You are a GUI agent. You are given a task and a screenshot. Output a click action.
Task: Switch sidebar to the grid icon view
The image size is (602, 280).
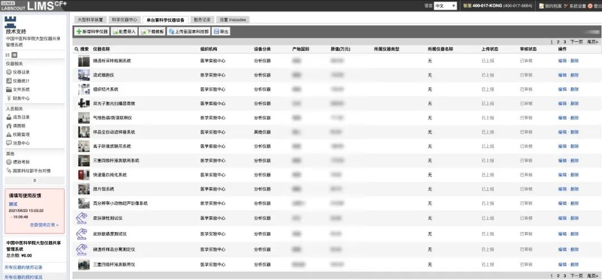pyautogui.click(x=8, y=55)
